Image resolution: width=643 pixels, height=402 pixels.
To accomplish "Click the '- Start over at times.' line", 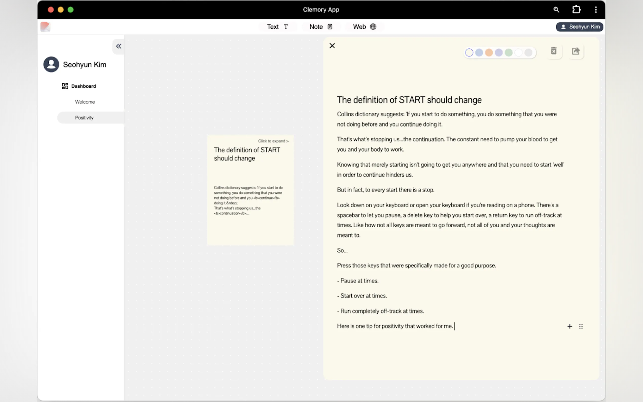I will point(362,296).
